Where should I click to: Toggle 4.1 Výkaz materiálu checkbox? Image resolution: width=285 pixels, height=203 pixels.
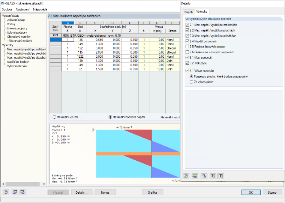pos(187,71)
